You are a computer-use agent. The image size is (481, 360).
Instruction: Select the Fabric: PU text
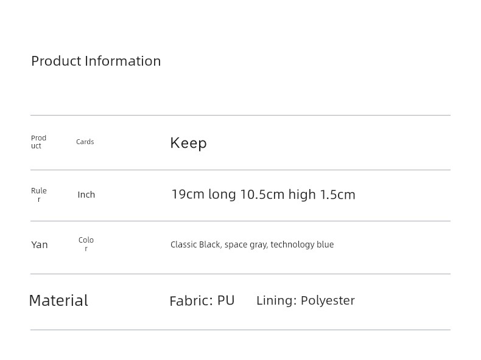point(202,301)
